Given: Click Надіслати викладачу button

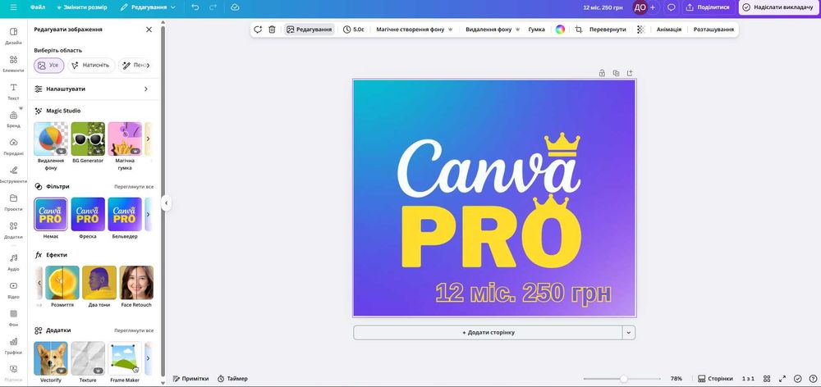Looking at the screenshot, I should coord(778,7).
